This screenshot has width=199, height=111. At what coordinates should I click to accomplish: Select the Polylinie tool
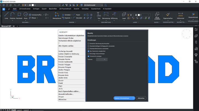click(12, 15)
